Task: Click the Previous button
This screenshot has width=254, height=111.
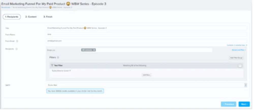Action: pyautogui.click(x=228, y=104)
